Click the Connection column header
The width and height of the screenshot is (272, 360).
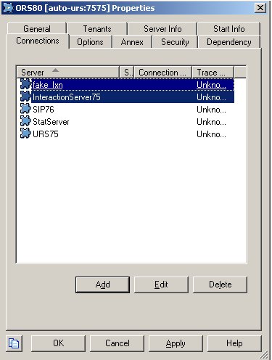[162, 72]
